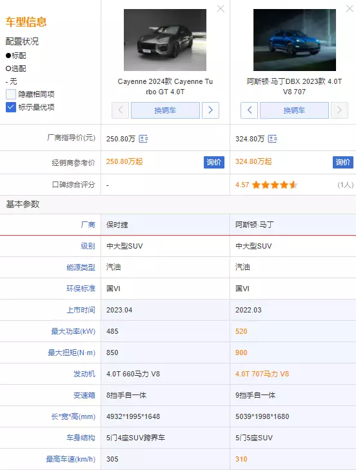Click the 9挡手自一体 transmission value
356x470 pixels.
tap(255, 395)
